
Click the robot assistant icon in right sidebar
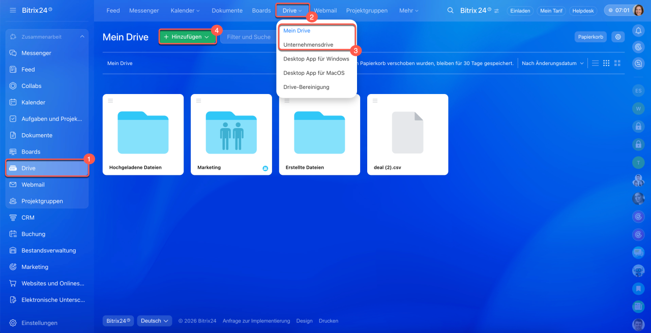[638, 270]
